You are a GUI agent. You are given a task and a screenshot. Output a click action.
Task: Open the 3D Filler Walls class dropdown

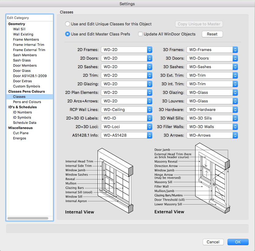(x=212, y=127)
